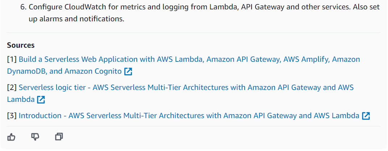Click the thumbs down feedback icon
Screen dimensions: 388x151
(x=35, y=137)
